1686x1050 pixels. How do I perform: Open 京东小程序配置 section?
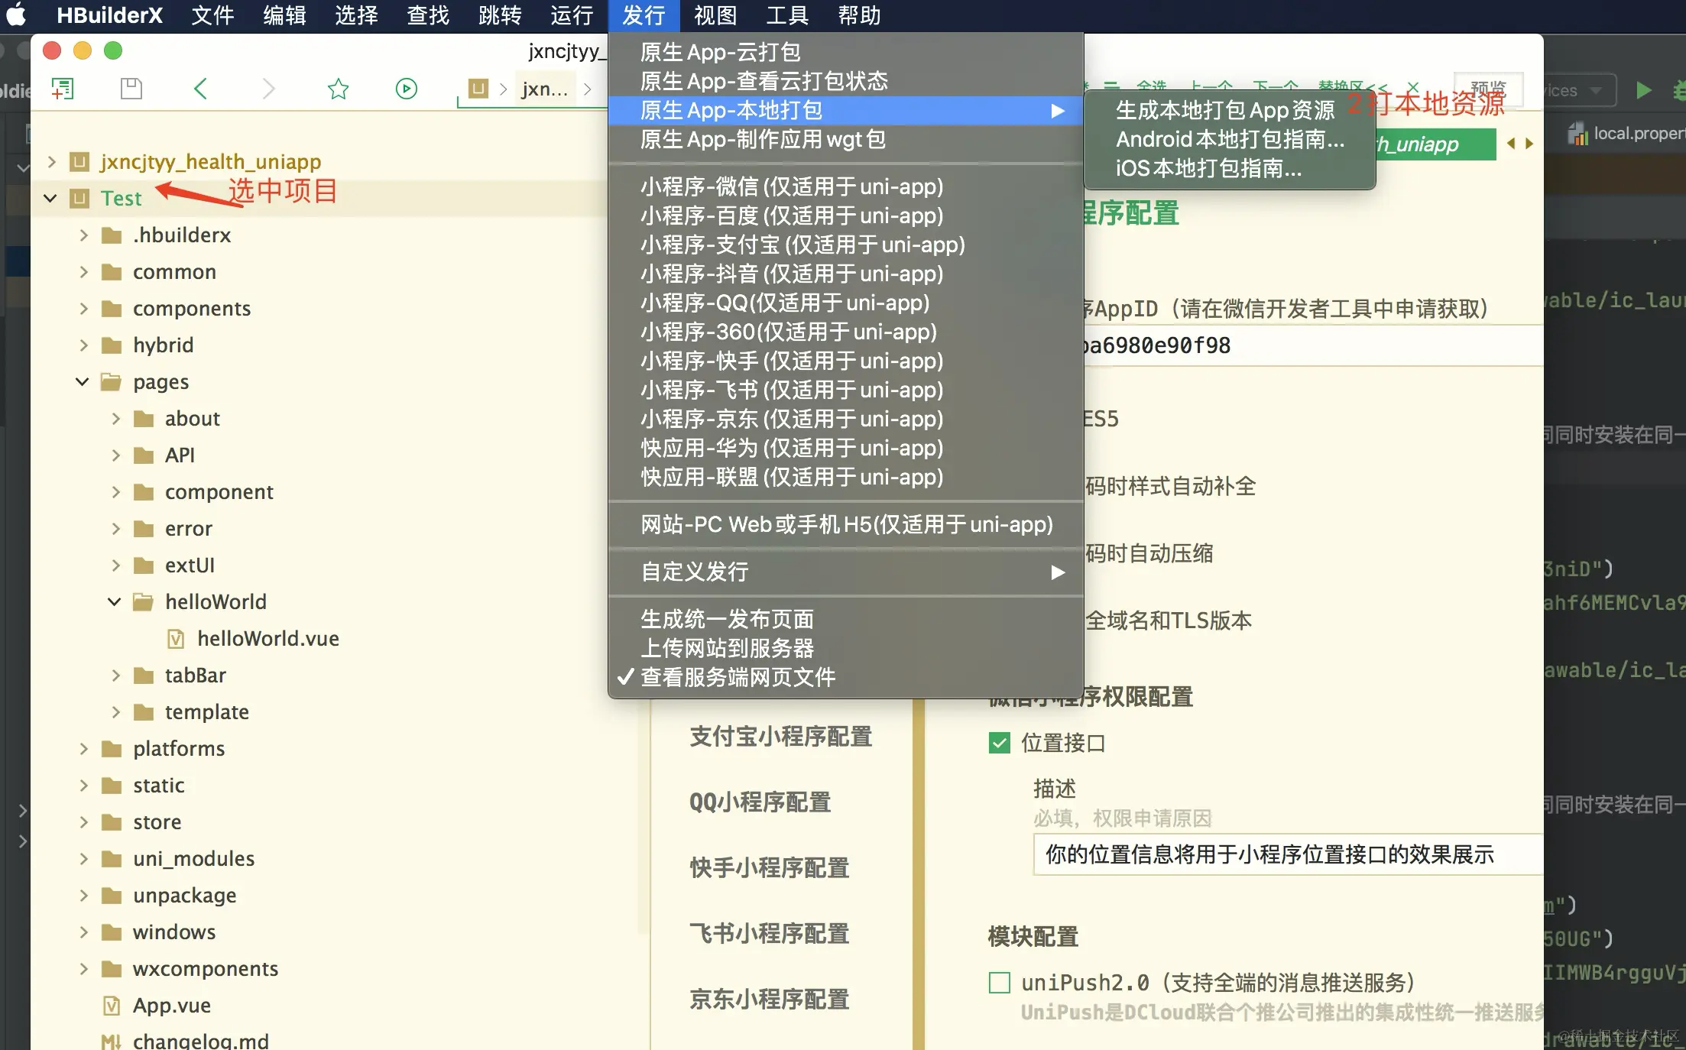770,1000
